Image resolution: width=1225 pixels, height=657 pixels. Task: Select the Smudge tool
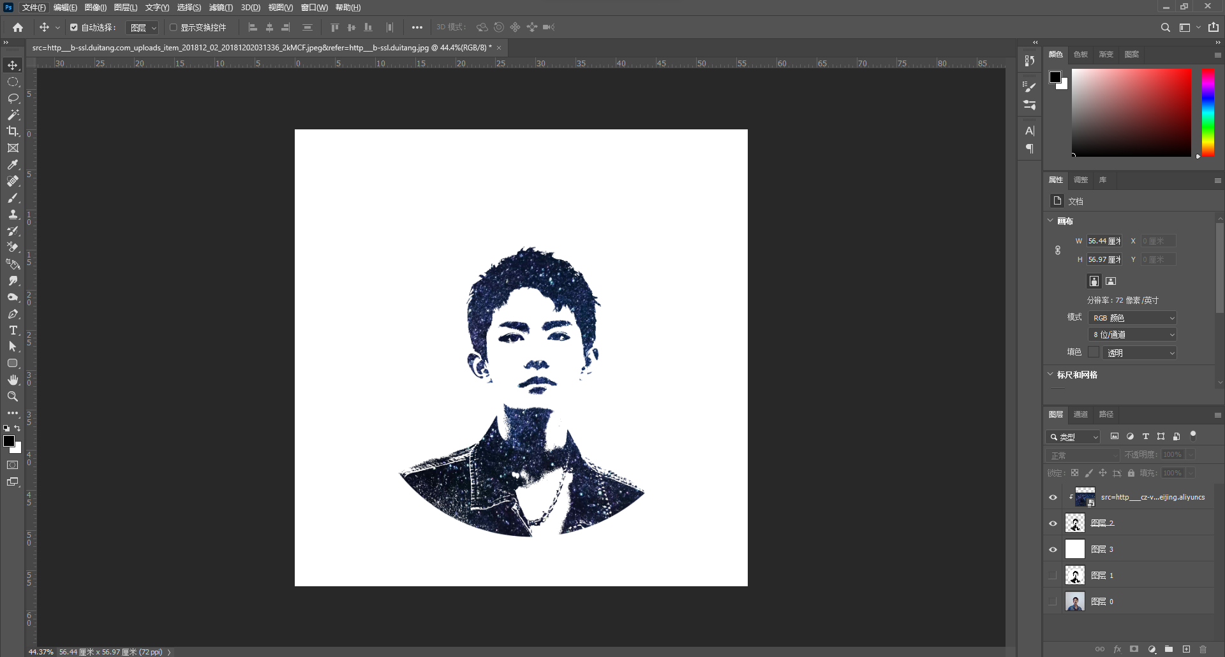click(13, 281)
